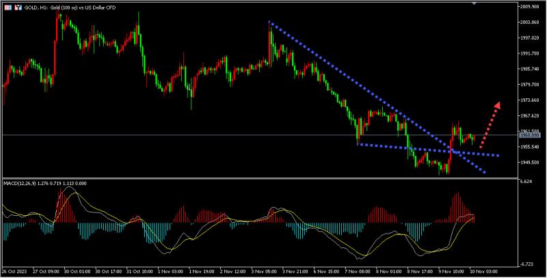547x278 pixels.
Task: Click the MACD scale value 6.624
Action: click(526, 182)
